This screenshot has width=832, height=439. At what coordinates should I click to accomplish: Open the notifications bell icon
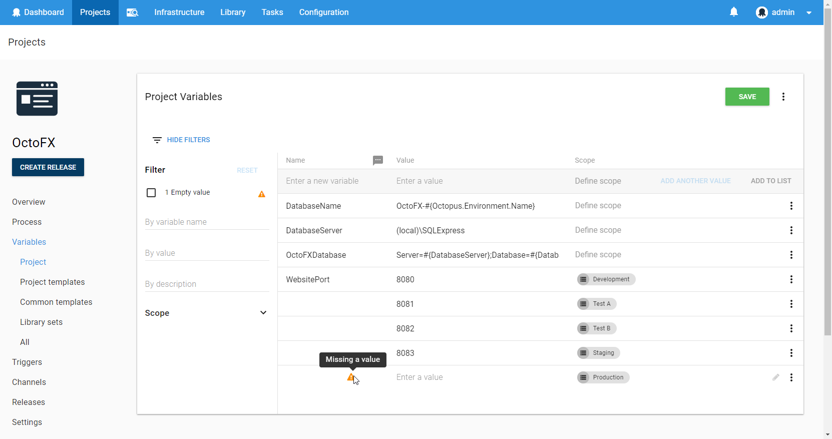point(733,12)
